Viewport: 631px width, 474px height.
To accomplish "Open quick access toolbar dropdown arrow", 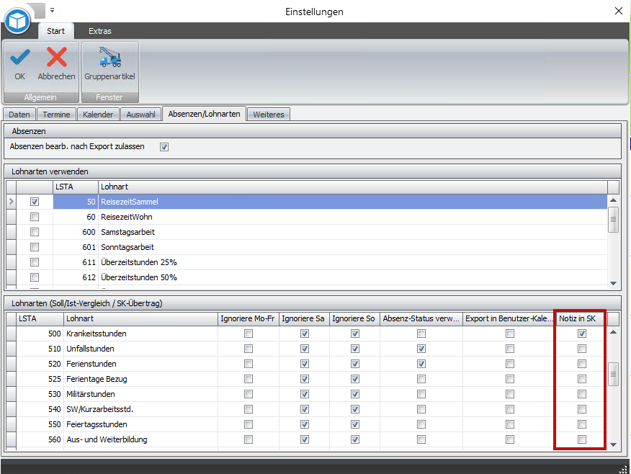I will point(52,11).
